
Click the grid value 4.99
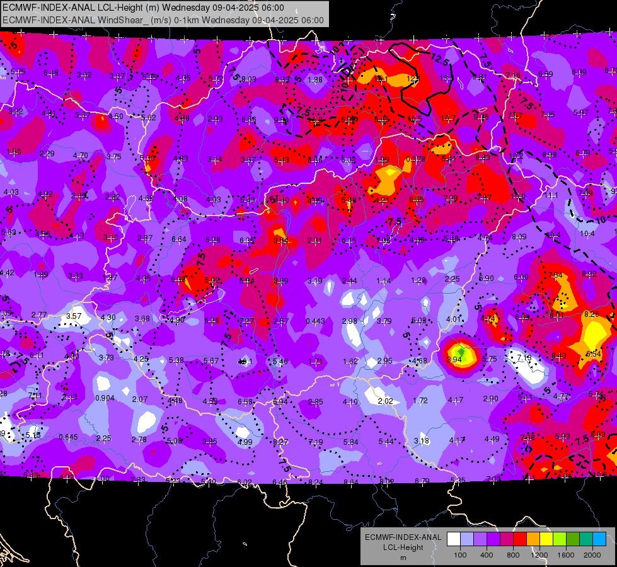245,442
